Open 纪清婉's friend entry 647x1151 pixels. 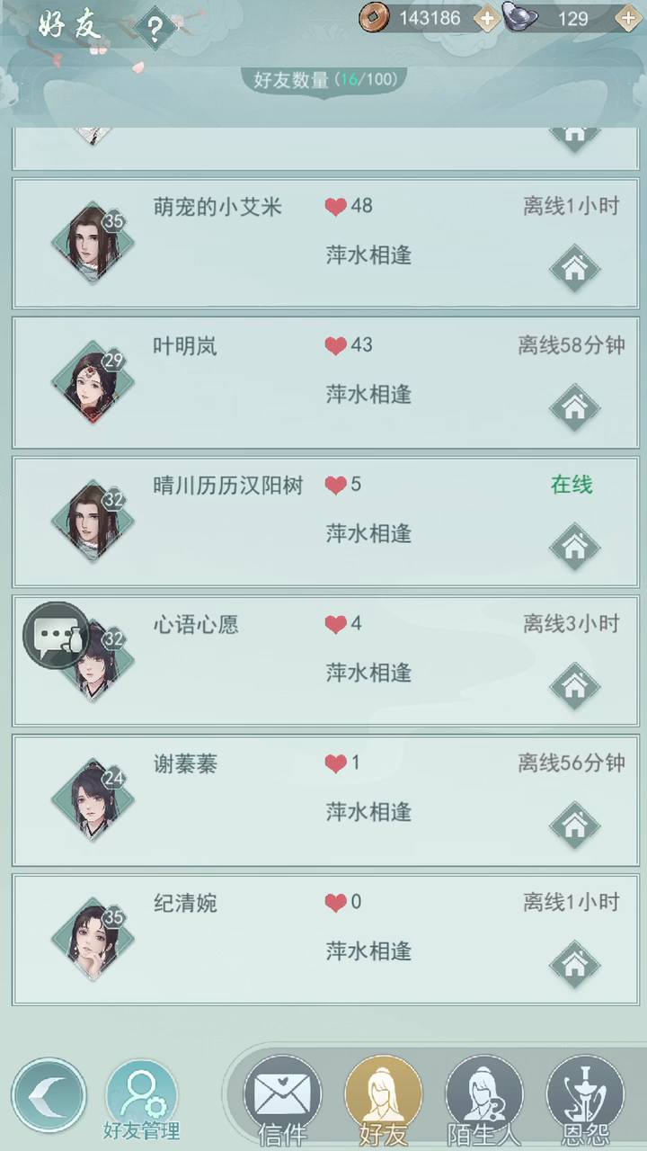click(x=325, y=939)
